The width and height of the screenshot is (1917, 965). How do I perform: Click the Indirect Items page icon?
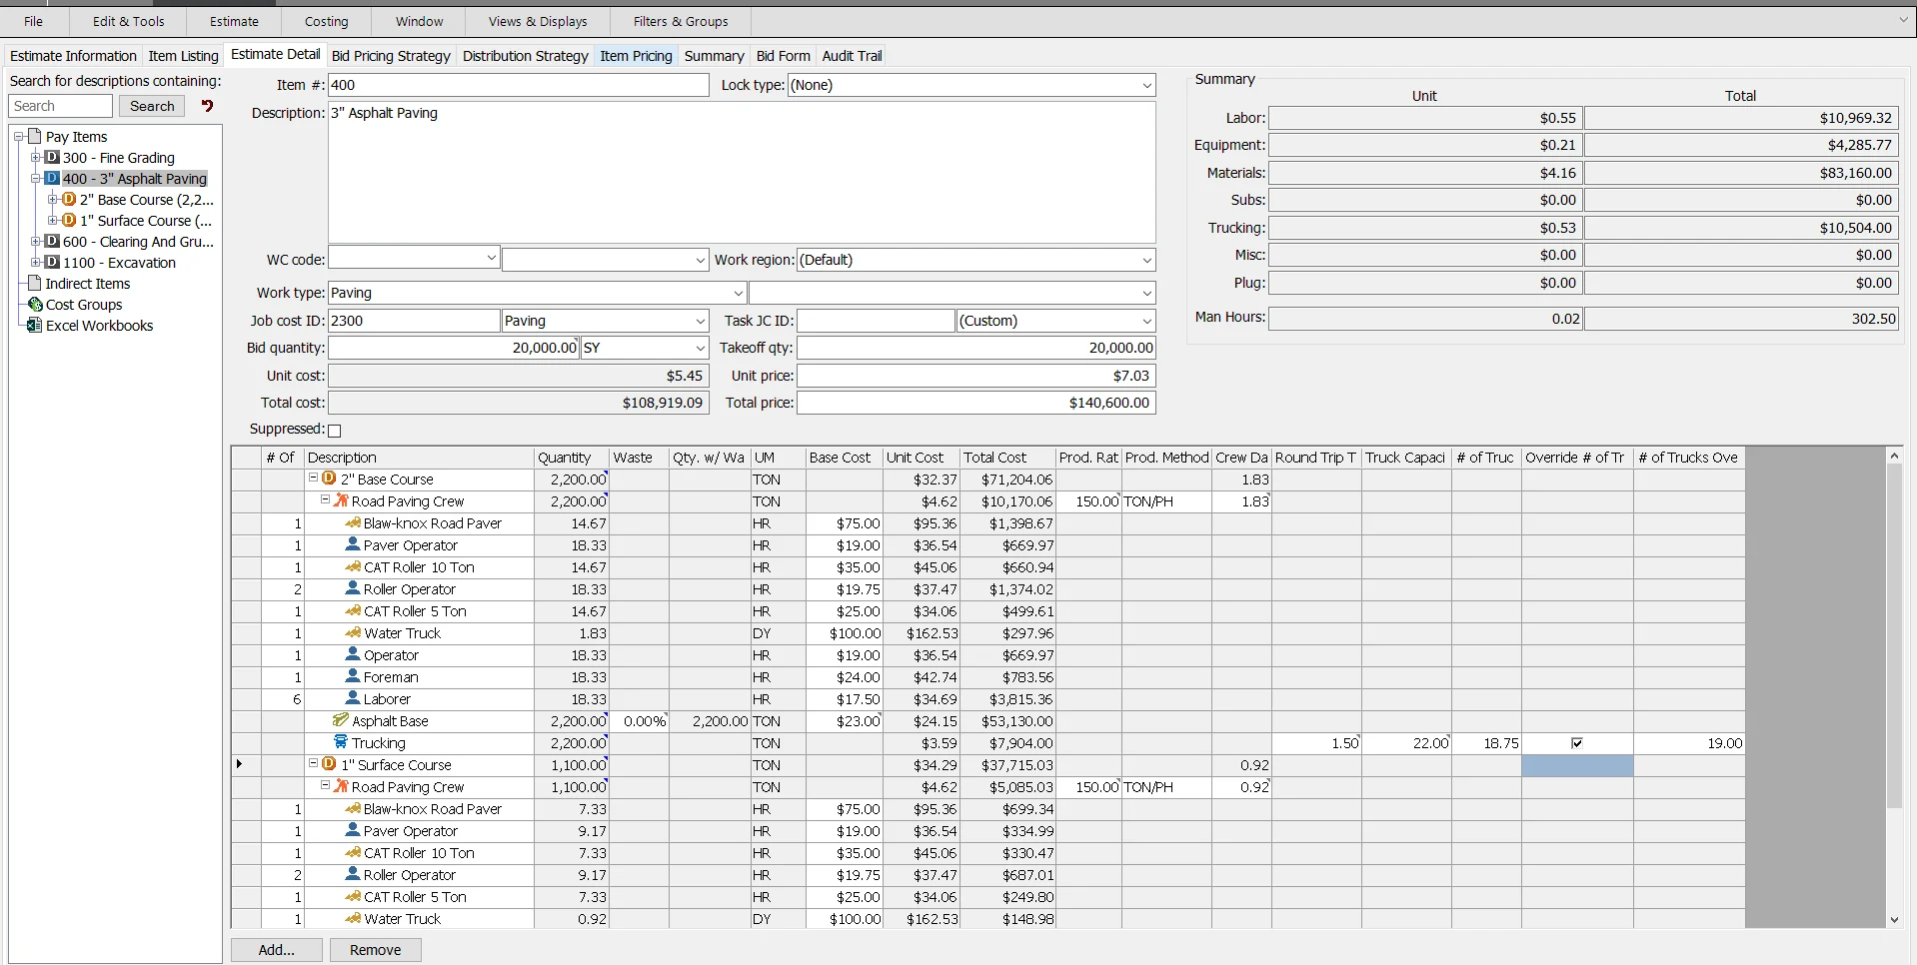(x=35, y=283)
